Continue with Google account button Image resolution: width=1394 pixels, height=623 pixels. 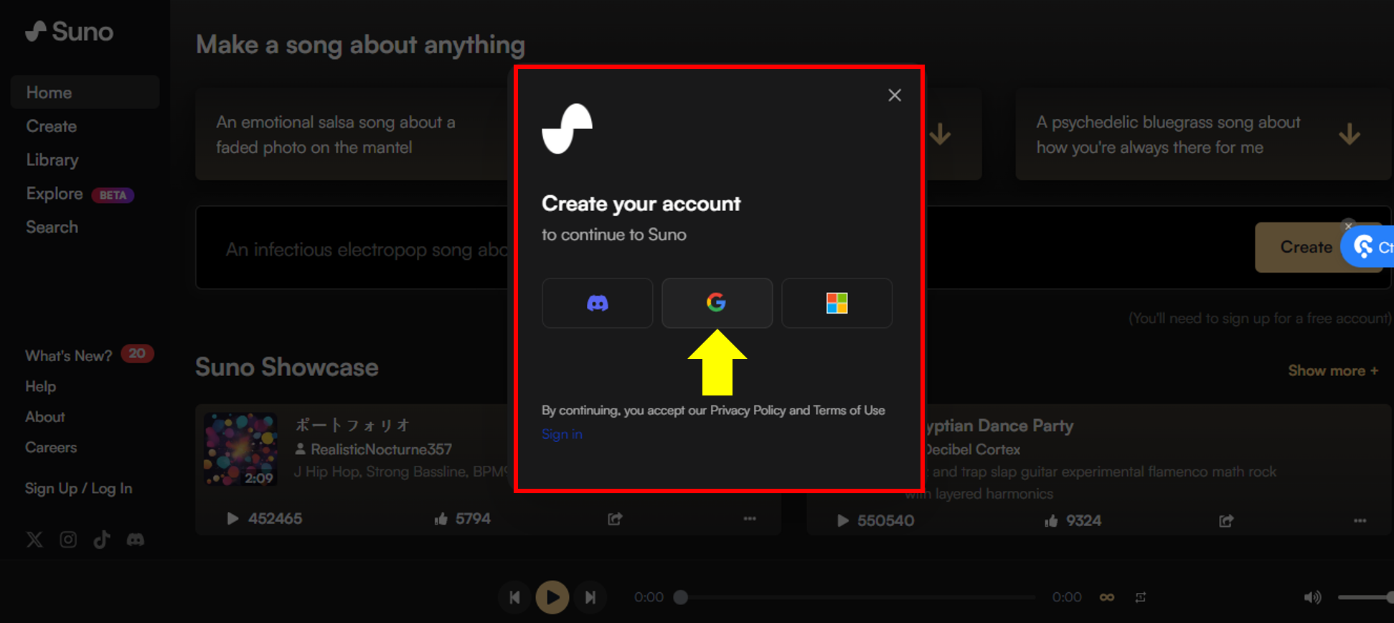click(717, 303)
